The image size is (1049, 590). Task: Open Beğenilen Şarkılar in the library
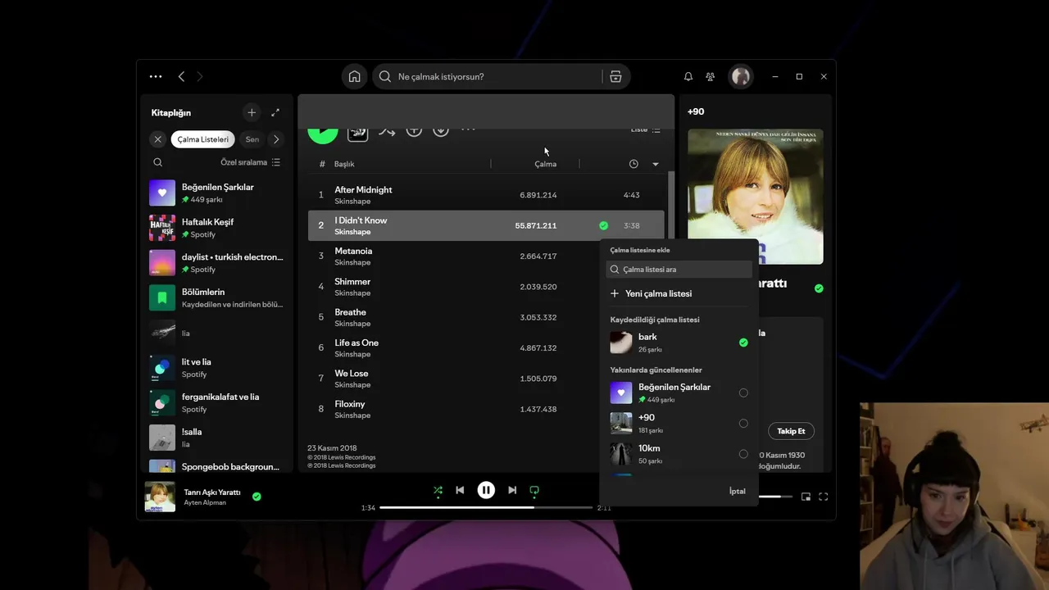coord(216,193)
